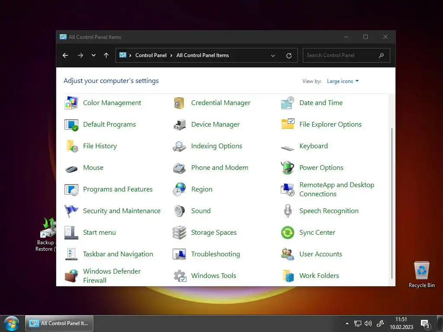This screenshot has height=332, width=443.
Task: Click the Control Panel vertical scrollbar
Action: (x=392, y=203)
